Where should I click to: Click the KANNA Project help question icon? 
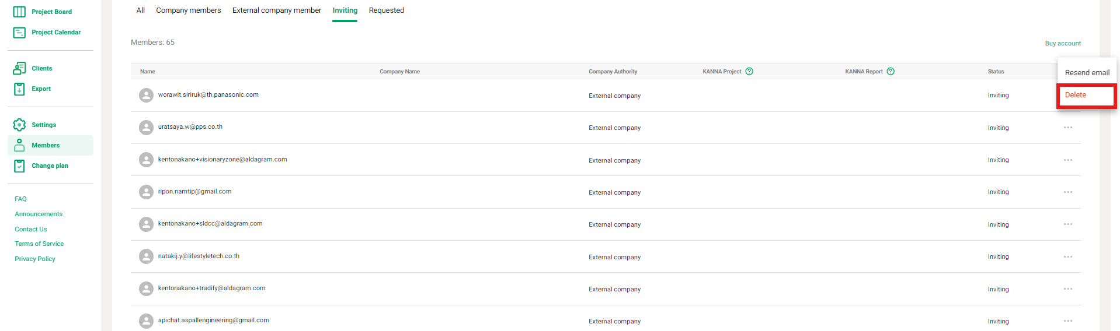click(749, 72)
